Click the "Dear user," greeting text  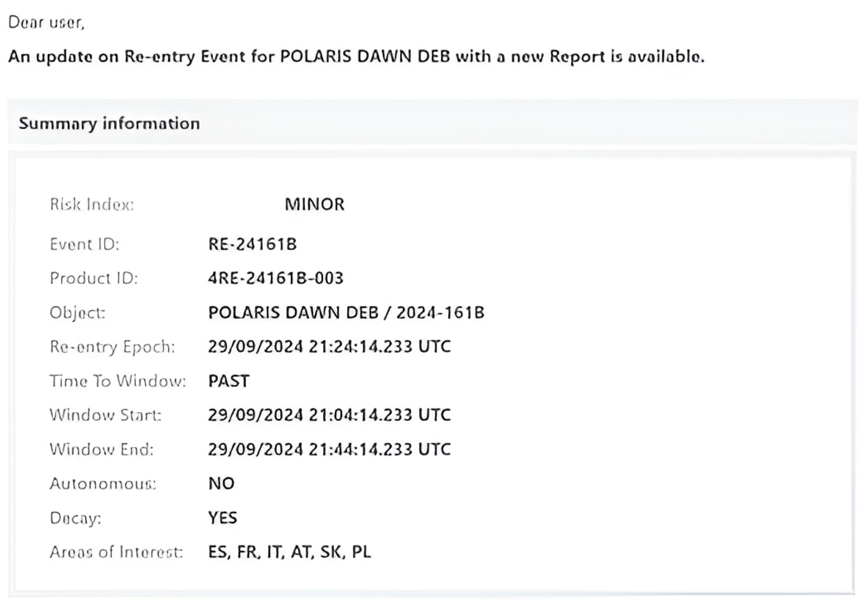tap(46, 22)
